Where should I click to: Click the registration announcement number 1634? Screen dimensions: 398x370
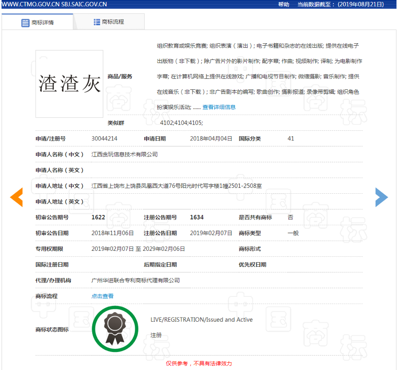coord(197,217)
